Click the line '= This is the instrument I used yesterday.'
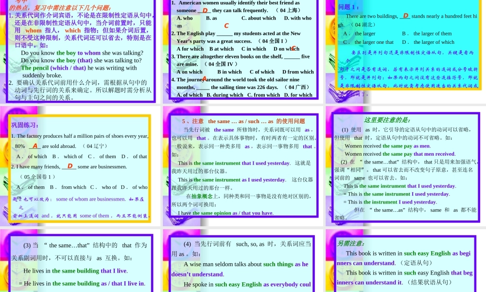 point(390,202)
